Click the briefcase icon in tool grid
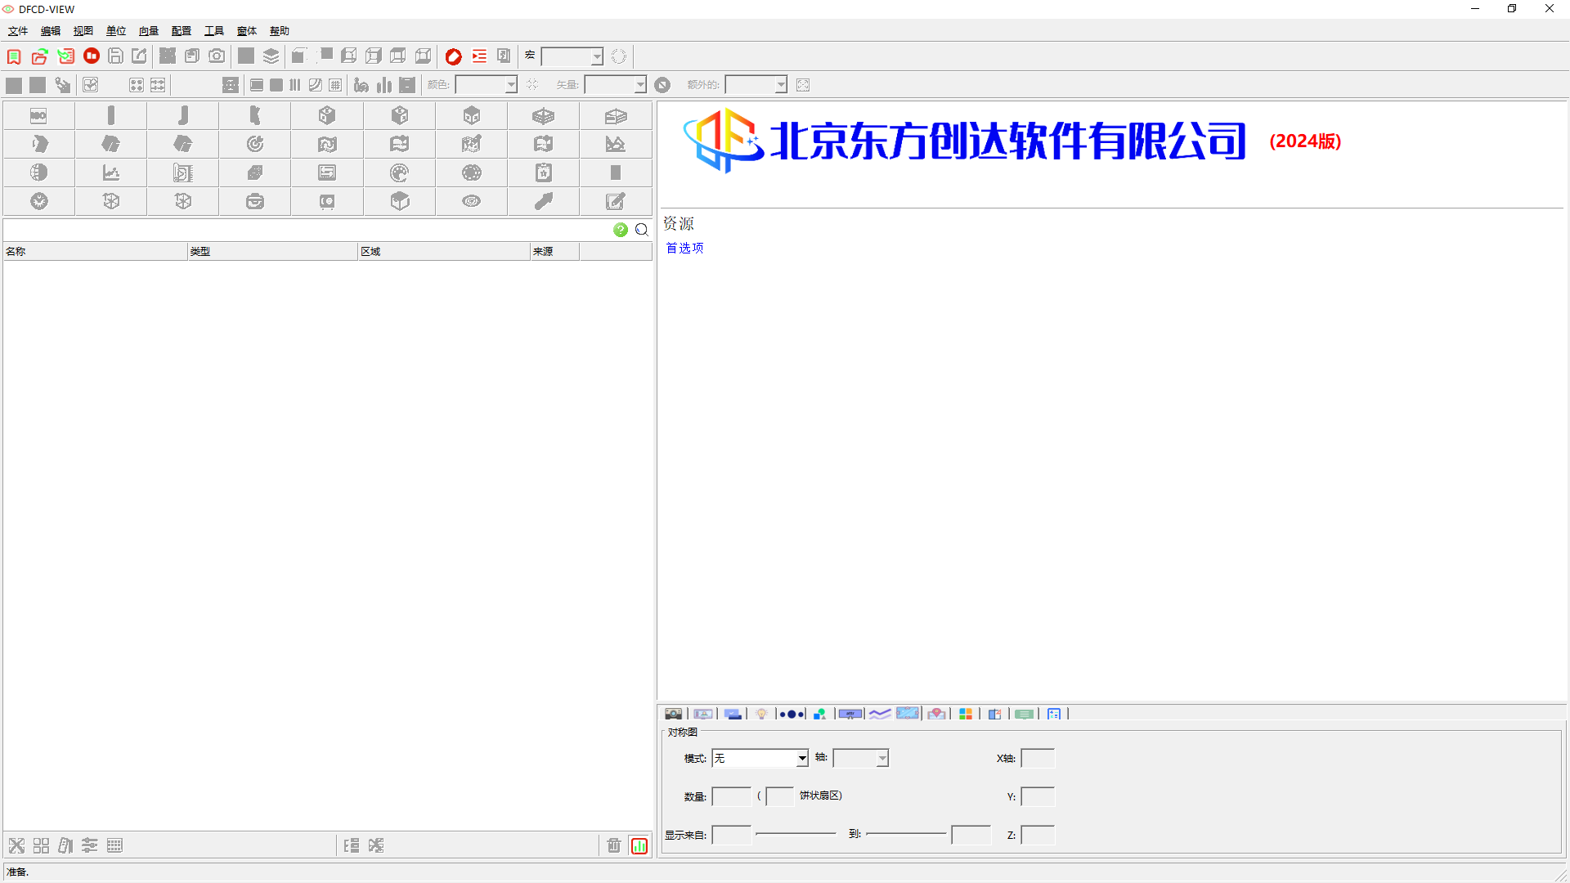The width and height of the screenshot is (1570, 883). click(255, 201)
